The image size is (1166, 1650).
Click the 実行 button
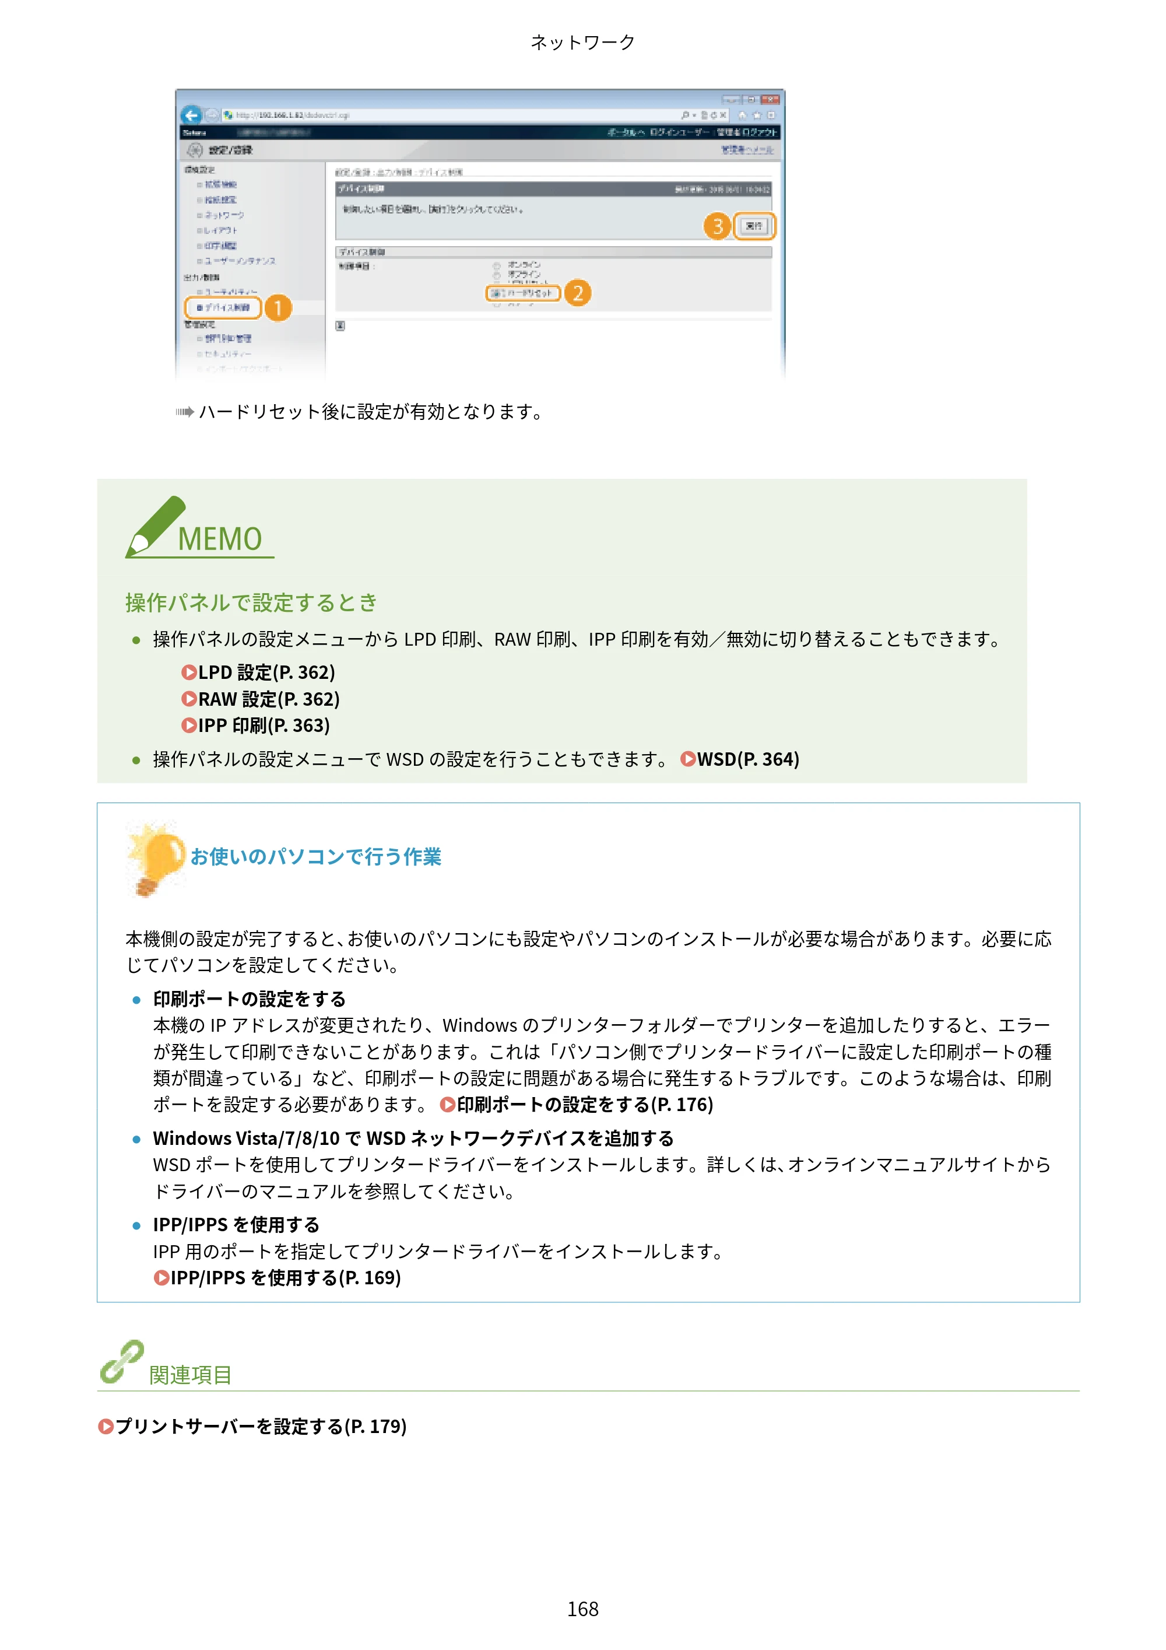click(x=754, y=226)
